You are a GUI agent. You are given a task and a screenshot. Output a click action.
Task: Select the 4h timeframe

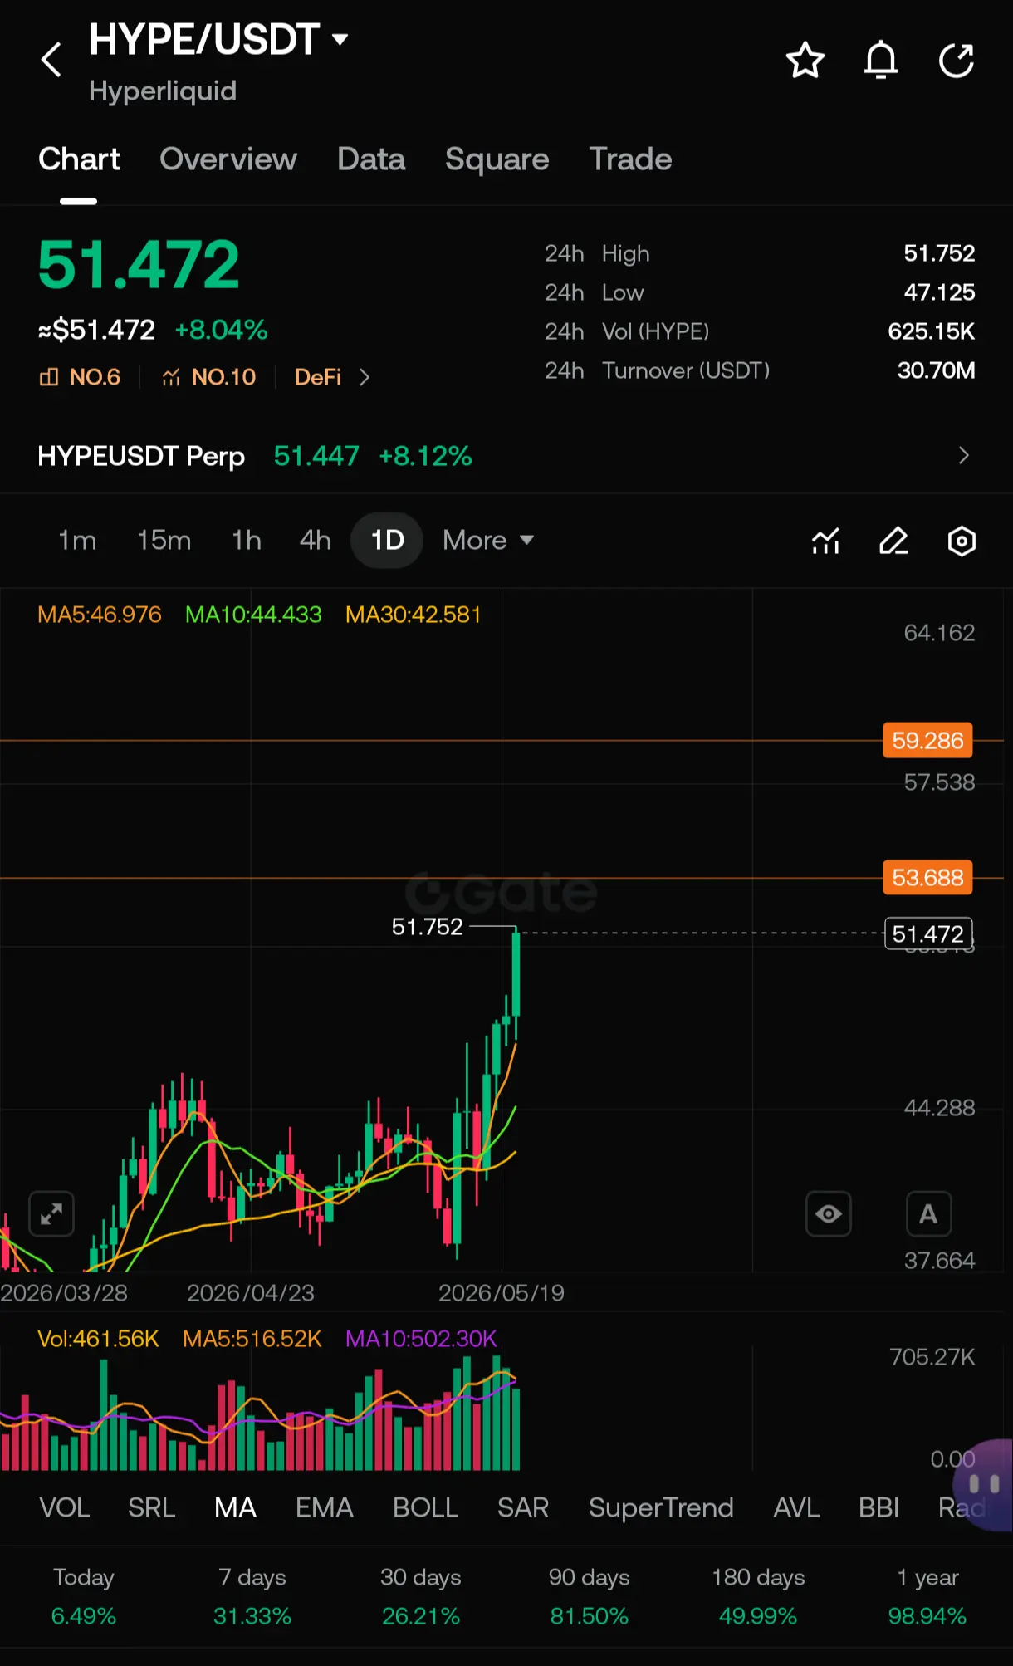click(x=315, y=541)
